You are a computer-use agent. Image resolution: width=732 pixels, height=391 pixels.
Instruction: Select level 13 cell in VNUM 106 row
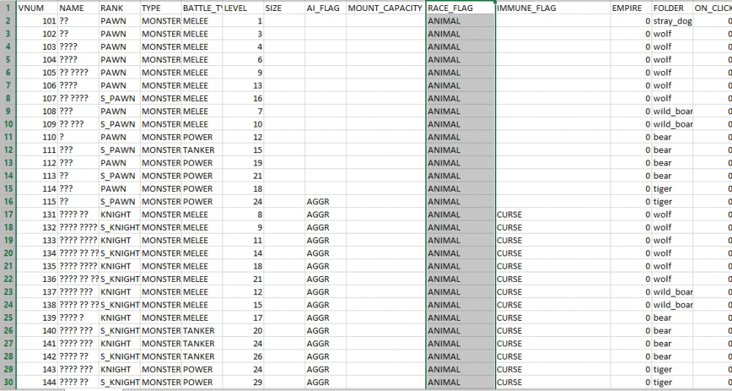(243, 86)
